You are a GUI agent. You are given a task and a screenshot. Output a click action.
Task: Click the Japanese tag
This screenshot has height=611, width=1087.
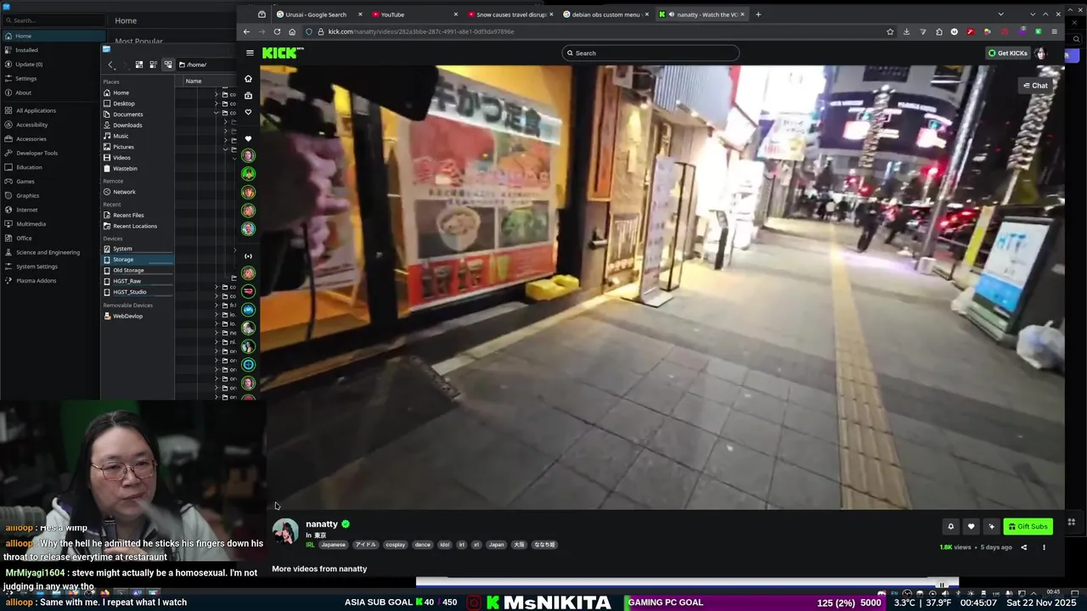coord(333,545)
